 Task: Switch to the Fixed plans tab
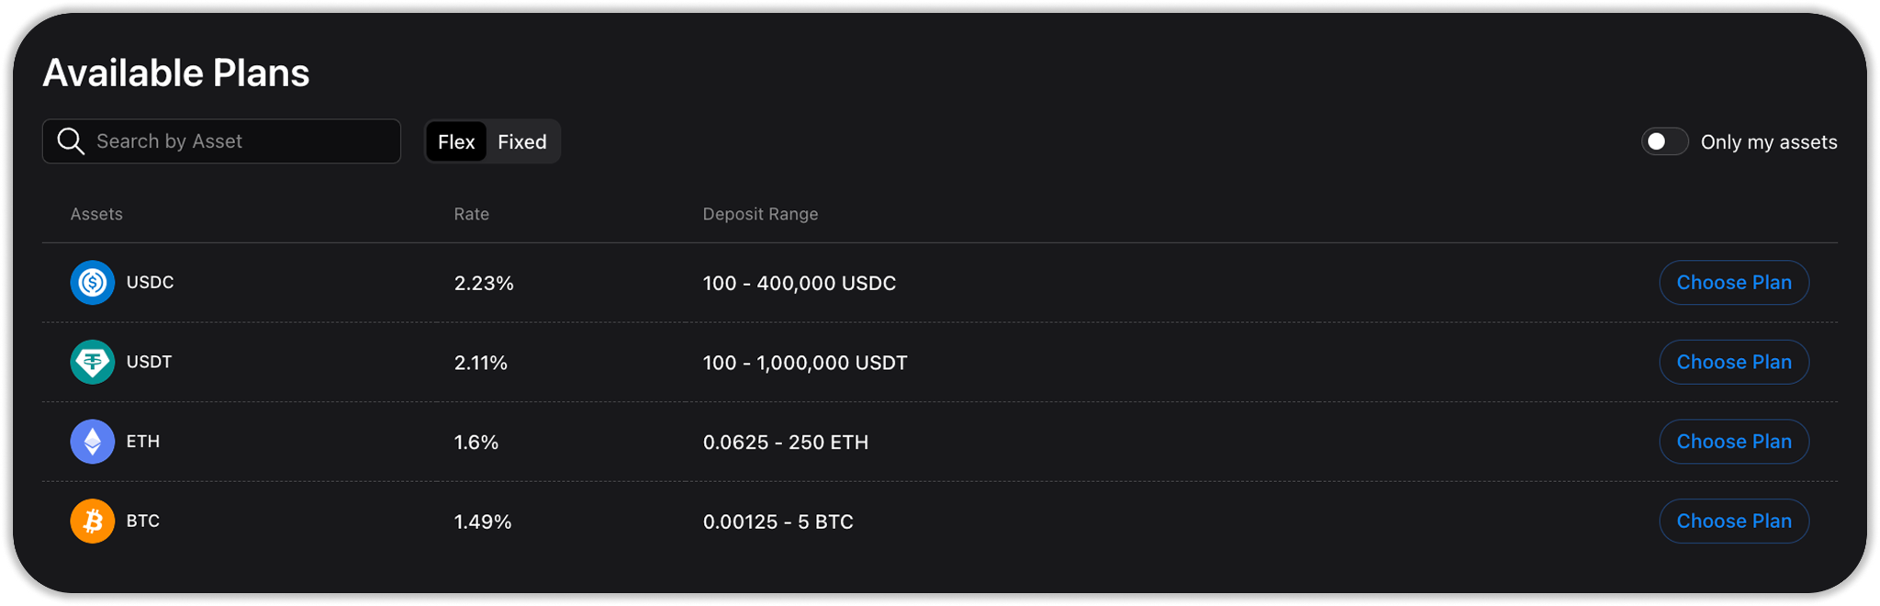[522, 142]
